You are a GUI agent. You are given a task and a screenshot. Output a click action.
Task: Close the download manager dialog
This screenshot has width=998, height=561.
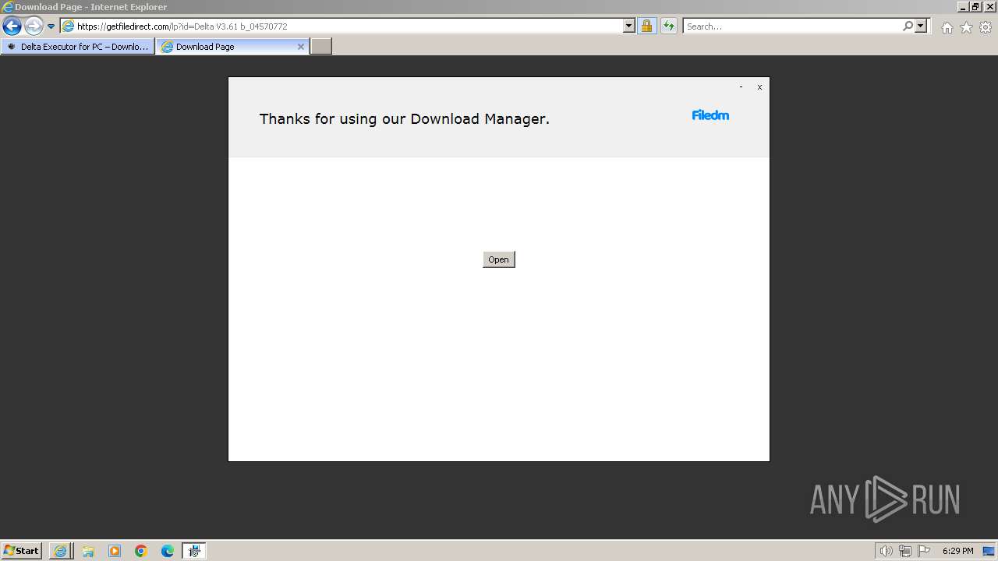coord(759,87)
